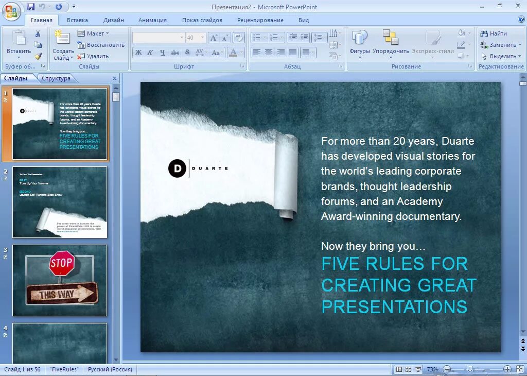
Task: Select slide 3 STOP sign thumbnail
Action: [x=60, y=281]
